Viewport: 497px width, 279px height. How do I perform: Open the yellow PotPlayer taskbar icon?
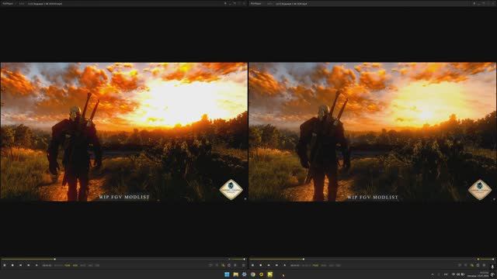click(x=269, y=274)
